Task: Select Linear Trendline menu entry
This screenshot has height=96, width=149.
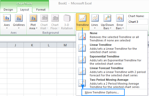Action: 112,48
